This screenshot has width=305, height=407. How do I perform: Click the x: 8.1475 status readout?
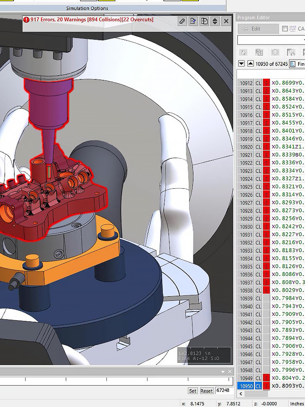point(193,404)
